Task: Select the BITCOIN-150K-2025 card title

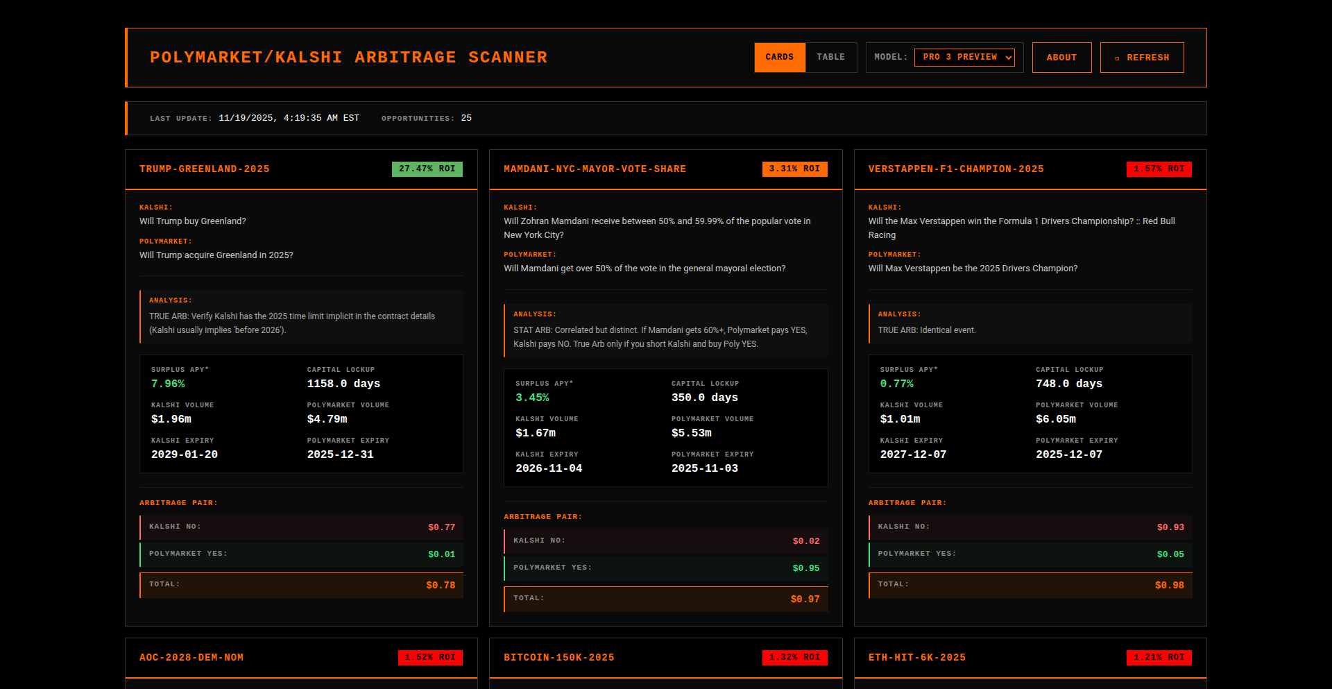Action: 558,658
